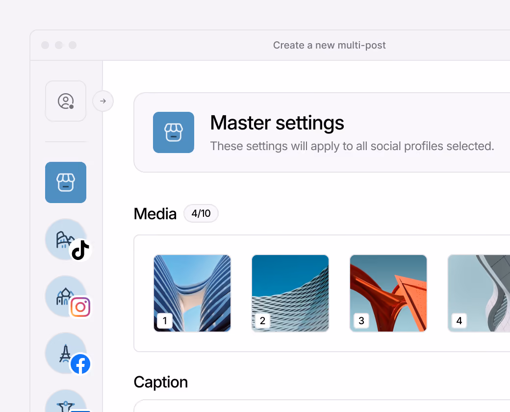Select media thumbnail number 4
This screenshot has width=510, height=412.
point(479,293)
